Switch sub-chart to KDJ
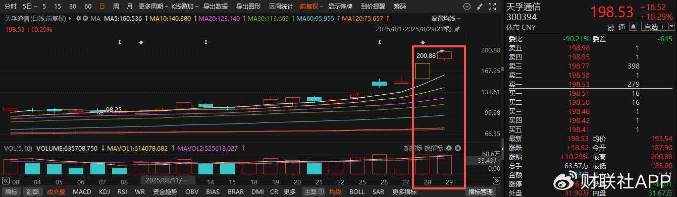 tap(105, 192)
